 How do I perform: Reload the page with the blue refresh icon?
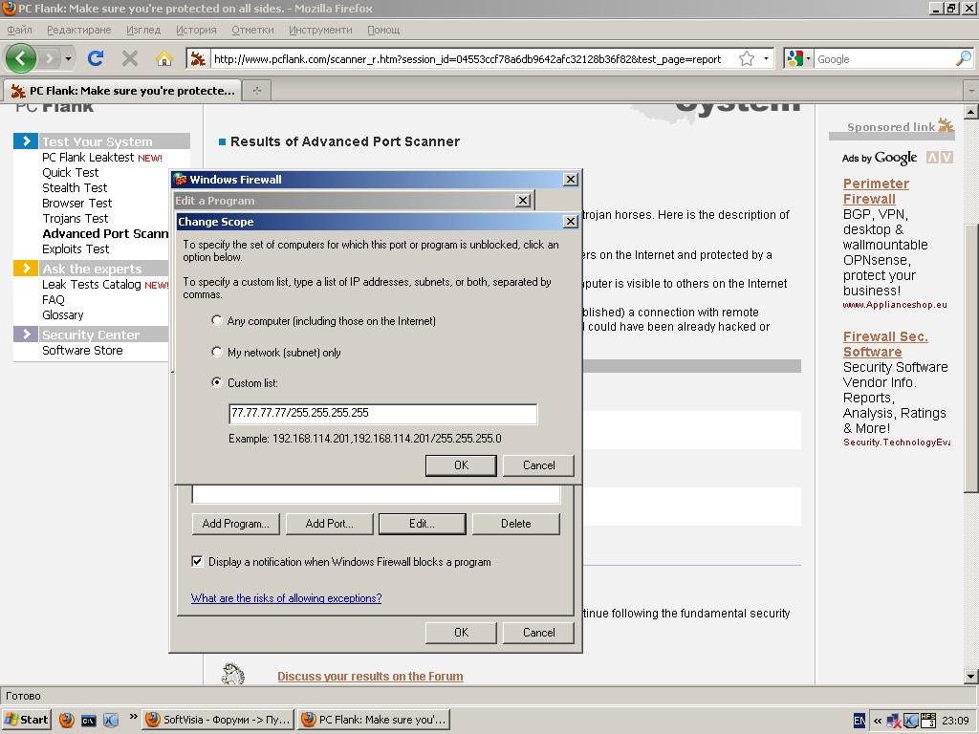point(96,58)
